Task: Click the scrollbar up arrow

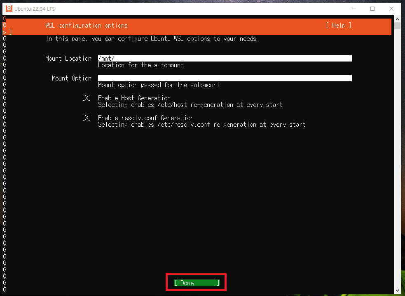Action: click(x=397, y=19)
